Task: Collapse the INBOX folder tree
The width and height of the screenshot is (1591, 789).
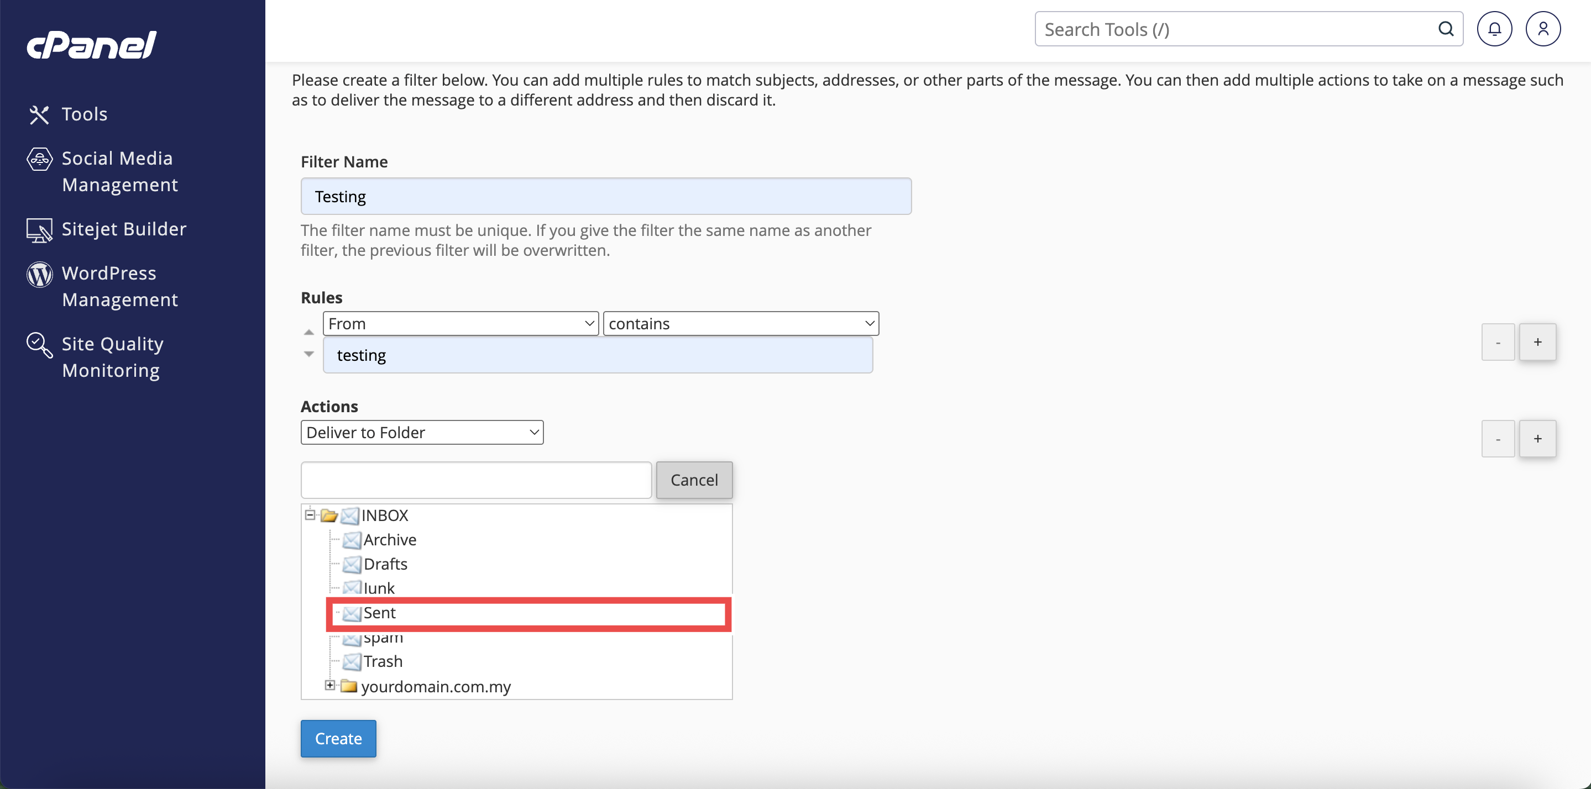Action: point(310,514)
